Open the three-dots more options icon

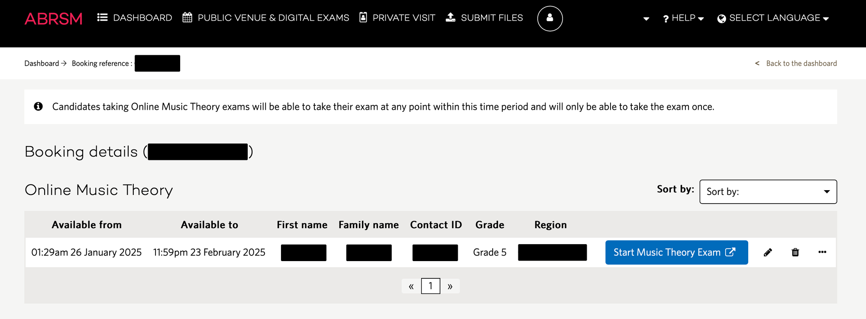[x=822, y=252]
